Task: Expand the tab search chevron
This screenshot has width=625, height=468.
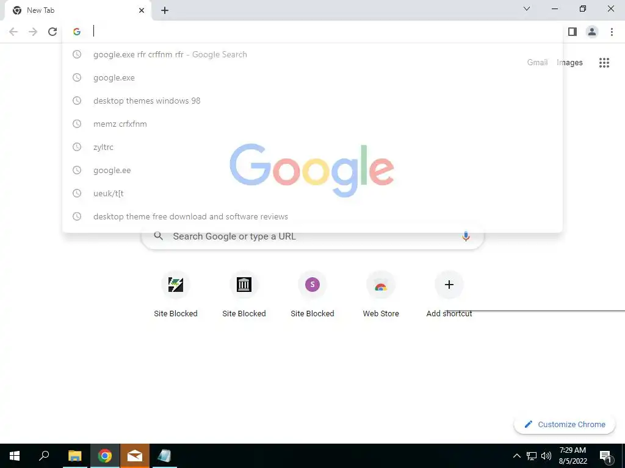Action: pos(527,9)
